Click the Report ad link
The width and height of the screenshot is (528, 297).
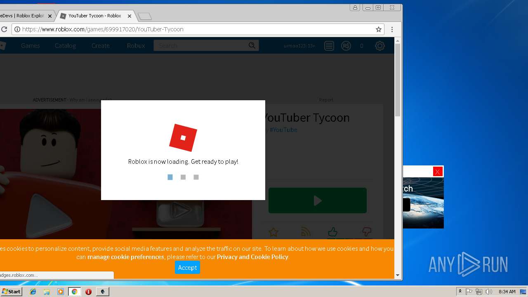tap(326, 100)
